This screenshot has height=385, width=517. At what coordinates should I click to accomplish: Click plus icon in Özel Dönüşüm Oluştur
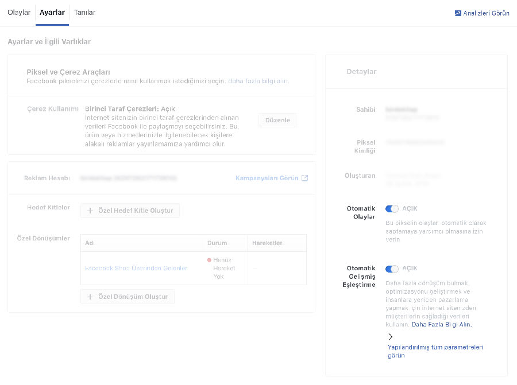tap(90, 297)
